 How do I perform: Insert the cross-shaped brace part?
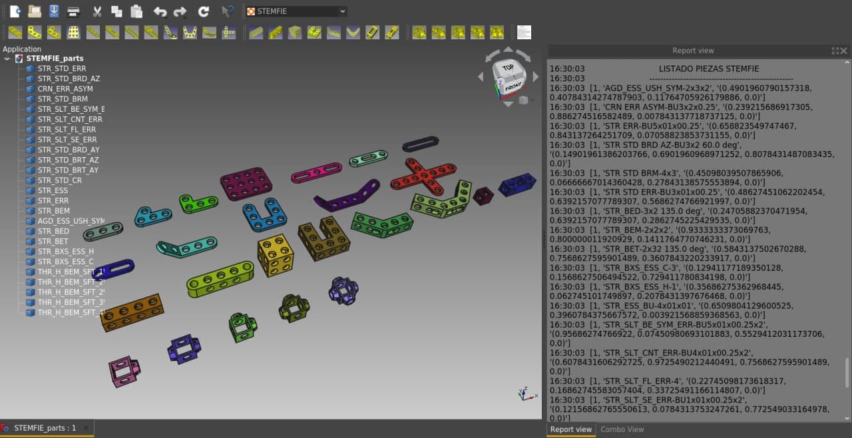point(229,32)
